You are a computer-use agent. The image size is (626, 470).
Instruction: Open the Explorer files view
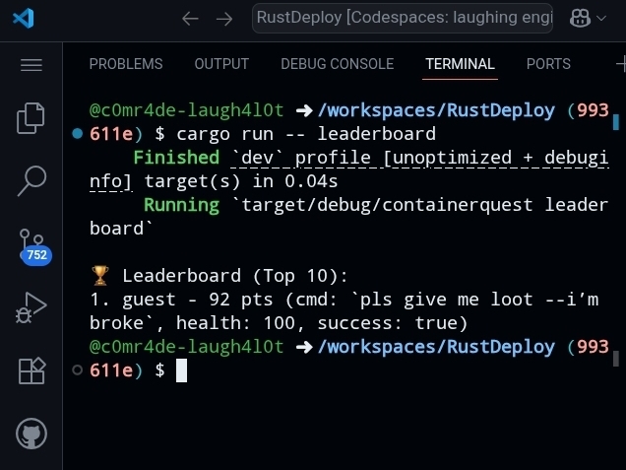pyautogui.click(x=31, y=118)
